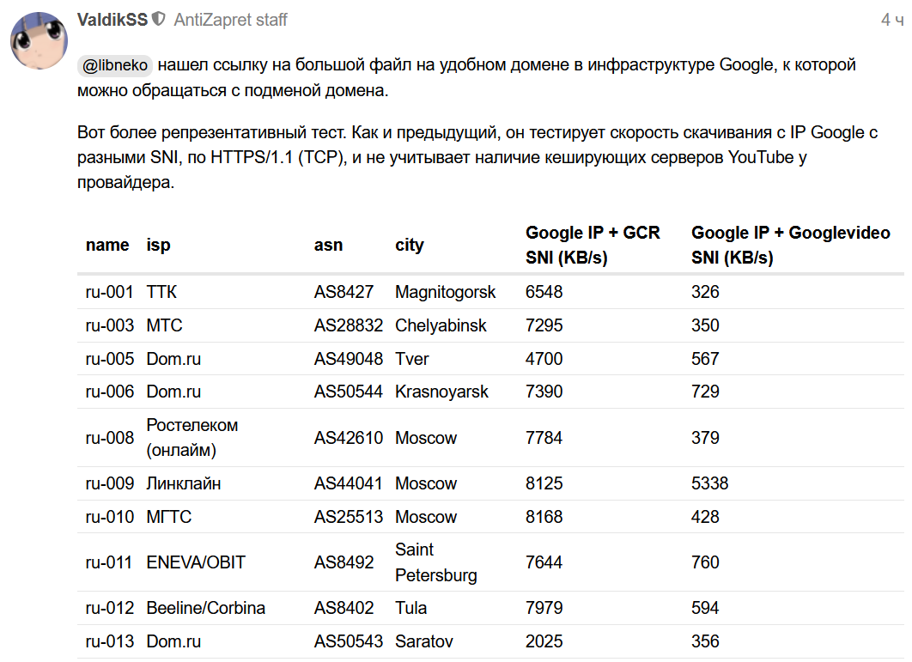The image size is (912, 662).
Task: Click the "name" column header
Action: click(x=107, y=246)
